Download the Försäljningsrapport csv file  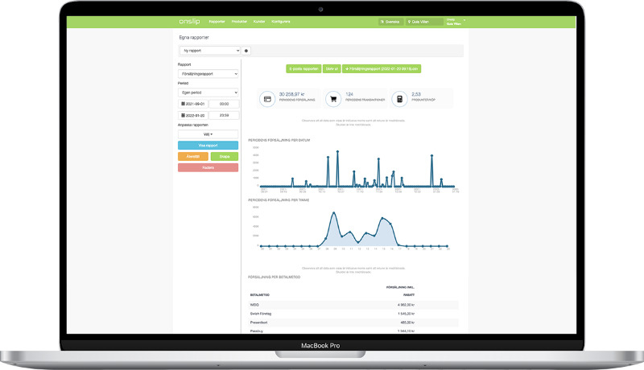(382, 69)
